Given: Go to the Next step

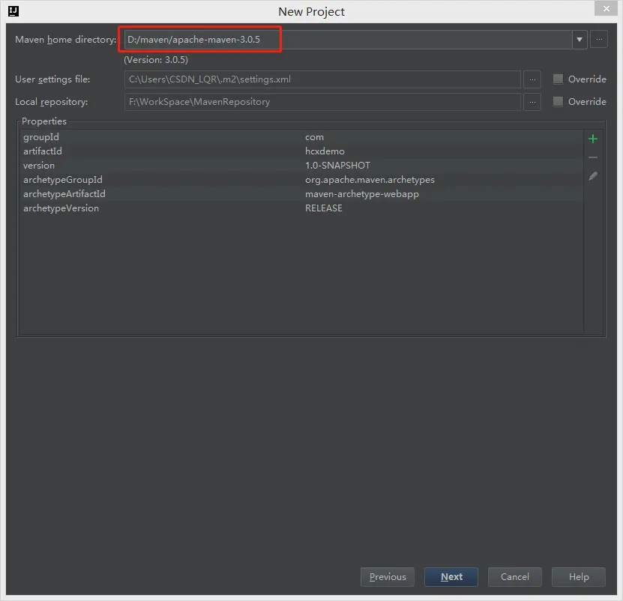Looking at the screenshot, I should [x=451, y=577].
